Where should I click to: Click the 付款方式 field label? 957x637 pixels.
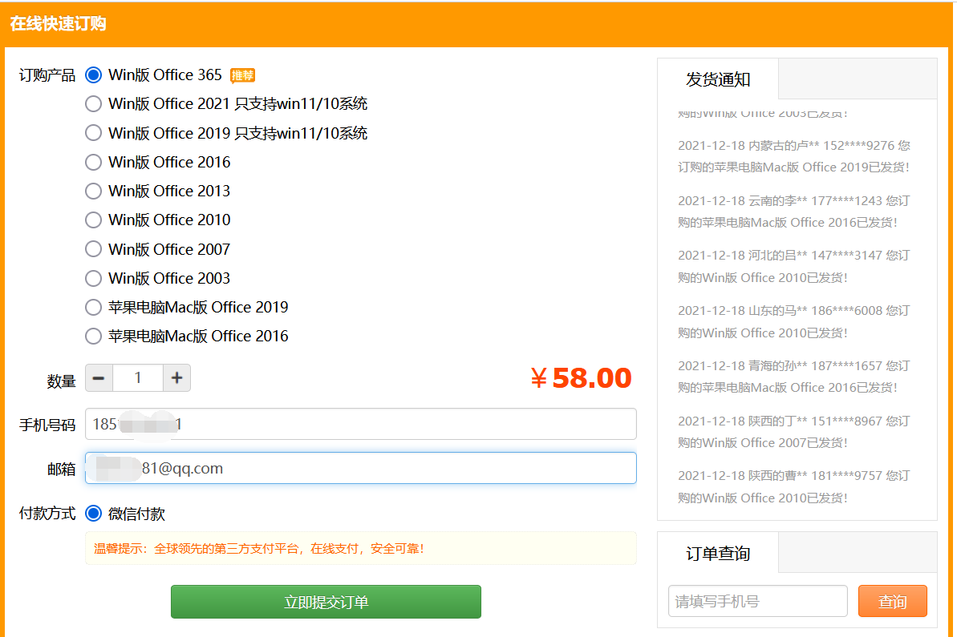coord(47,514)
